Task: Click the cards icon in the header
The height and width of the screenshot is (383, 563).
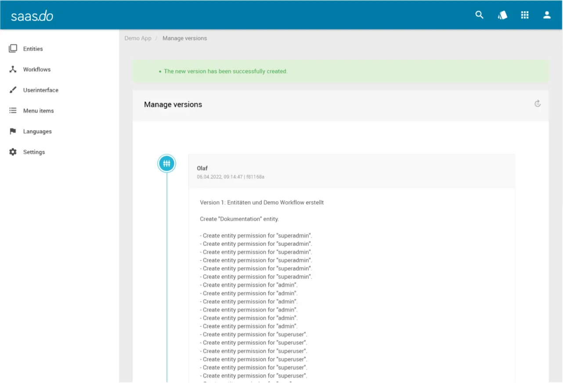Action: coord(502,15)
